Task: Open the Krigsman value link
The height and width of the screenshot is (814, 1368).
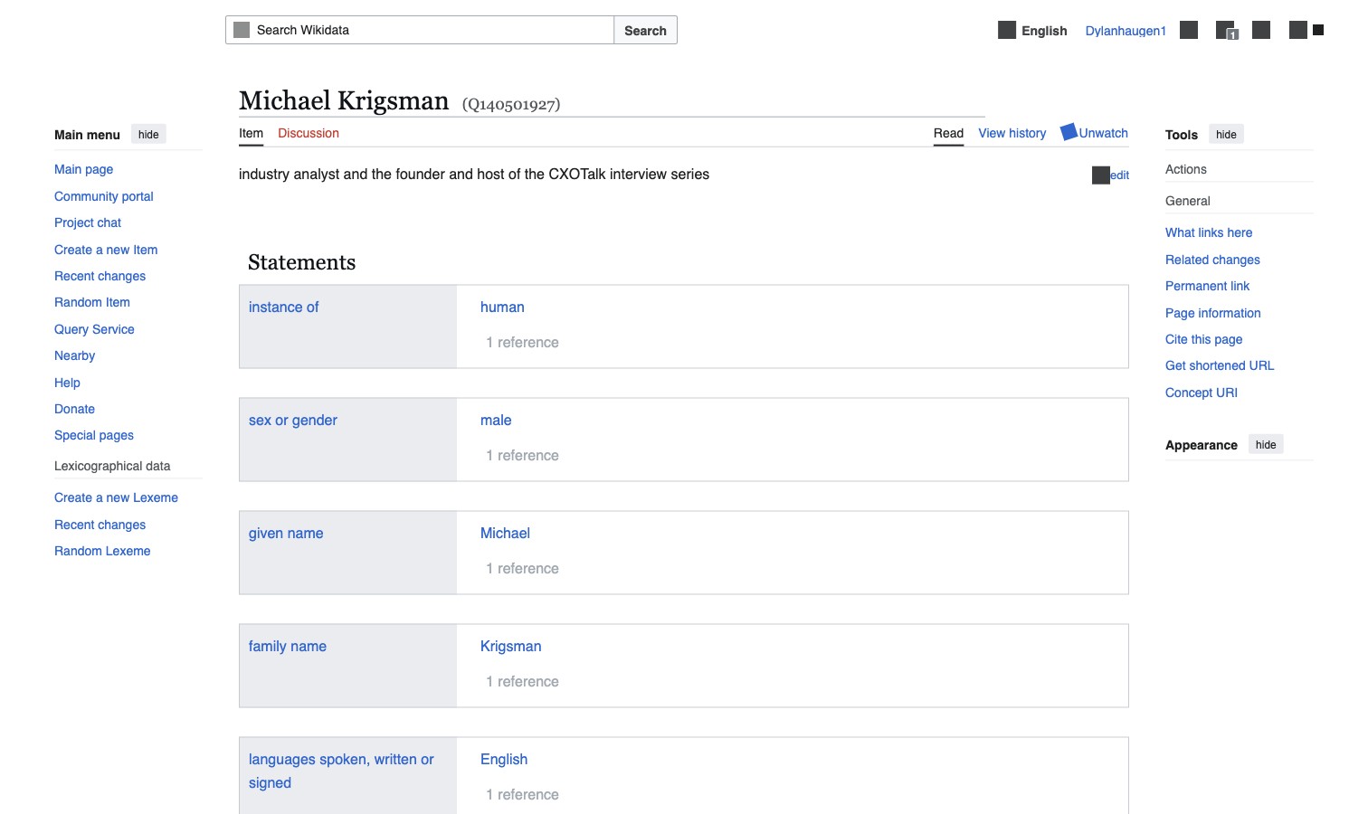Action: tap(510, 647)
